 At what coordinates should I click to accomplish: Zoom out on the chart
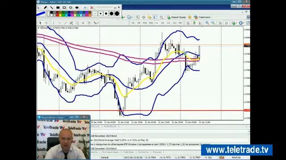pos(213,23)
